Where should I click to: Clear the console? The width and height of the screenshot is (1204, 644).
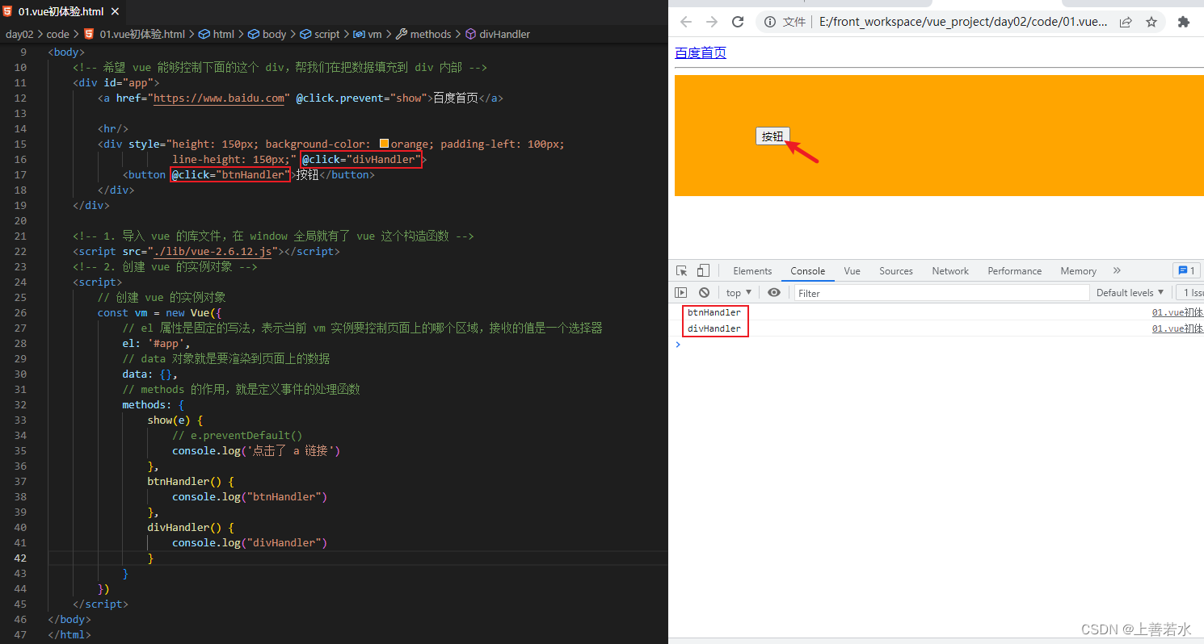click(704, 292)
